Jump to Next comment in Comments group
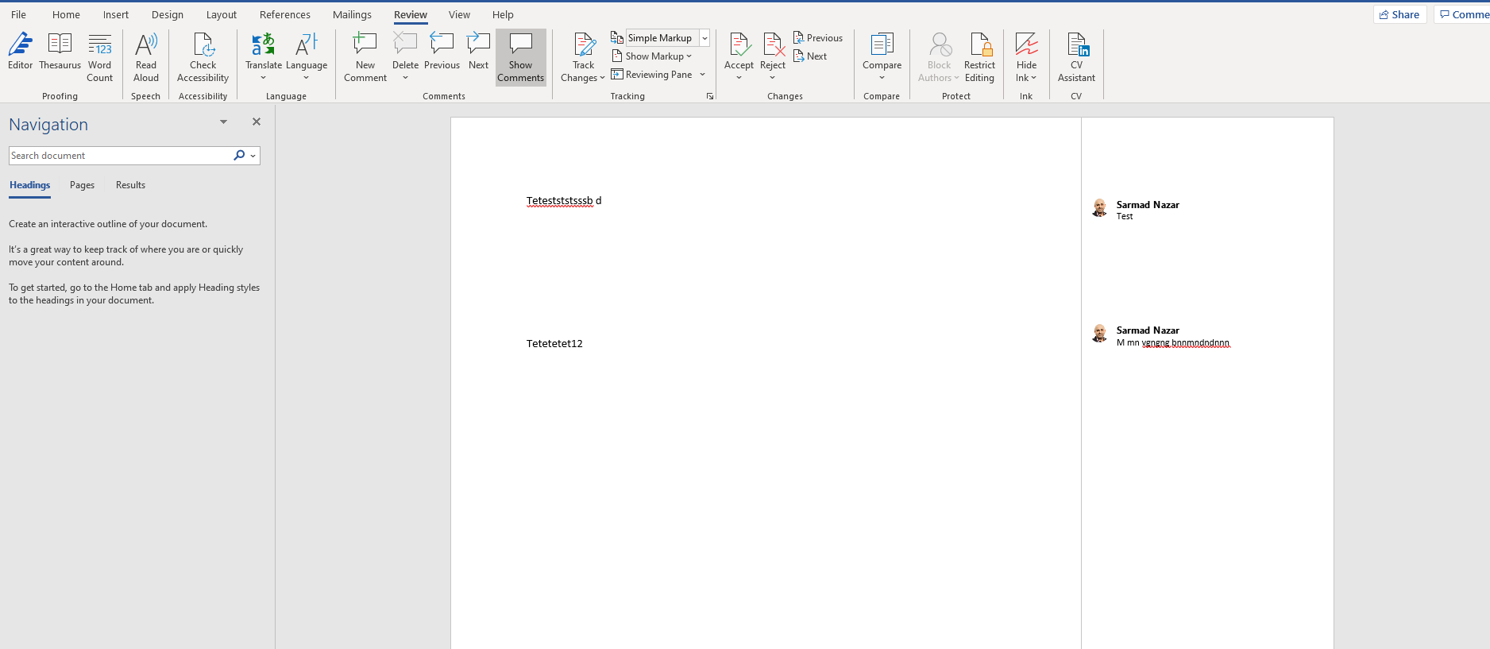 [x=478, y=52]
